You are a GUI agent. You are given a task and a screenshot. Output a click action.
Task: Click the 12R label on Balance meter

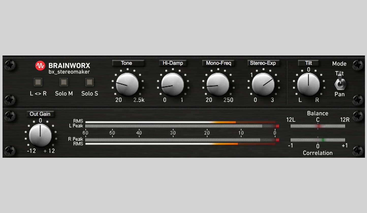pos(345,120)
